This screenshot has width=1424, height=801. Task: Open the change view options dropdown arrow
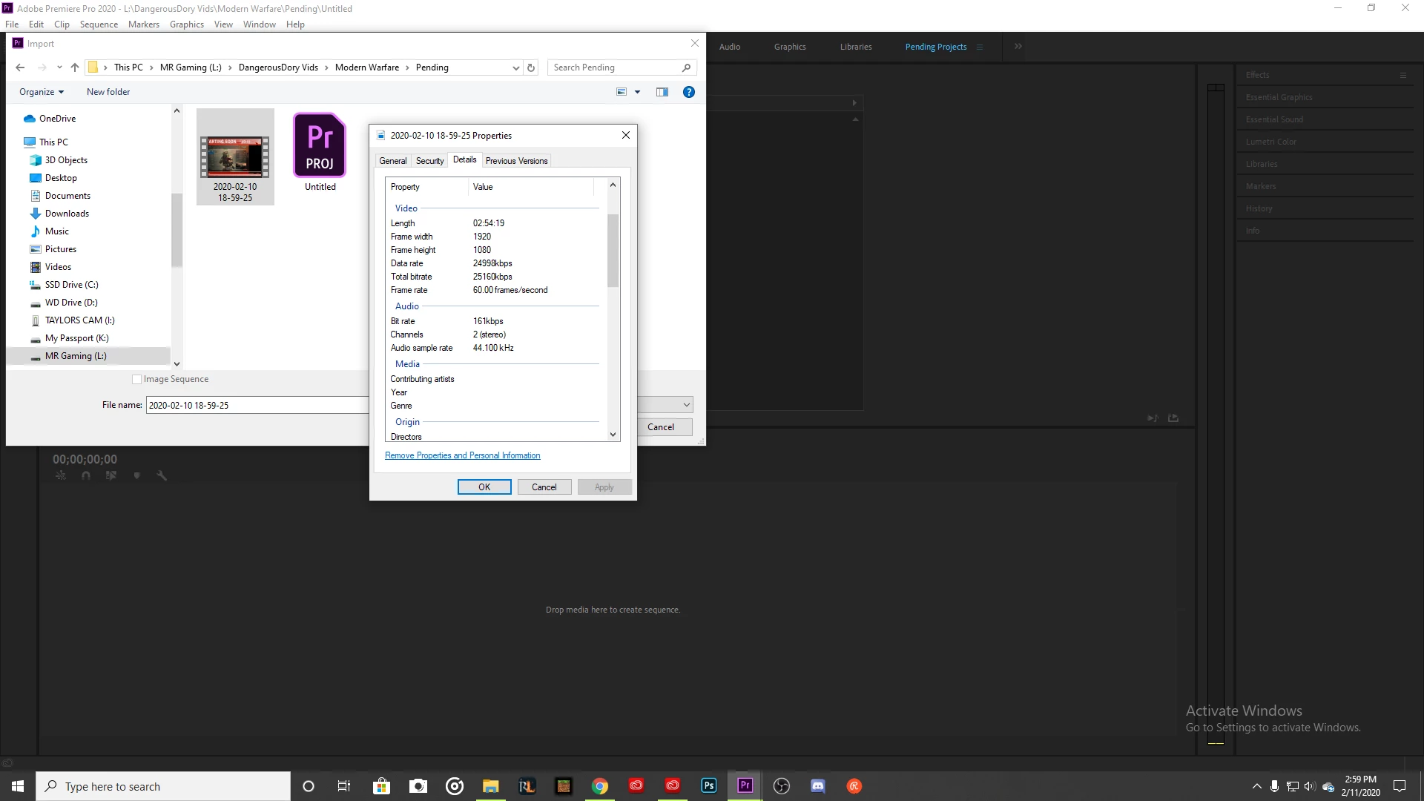point(637,92)
